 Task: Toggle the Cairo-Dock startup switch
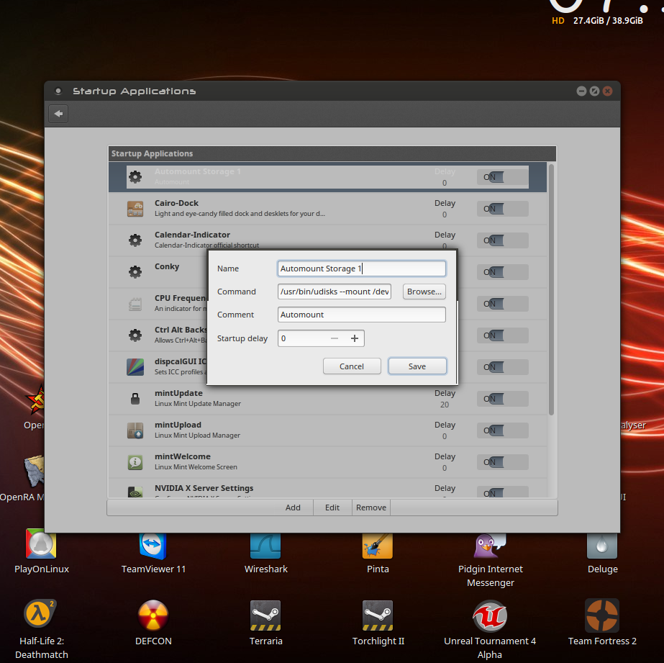tap(502, 209)
